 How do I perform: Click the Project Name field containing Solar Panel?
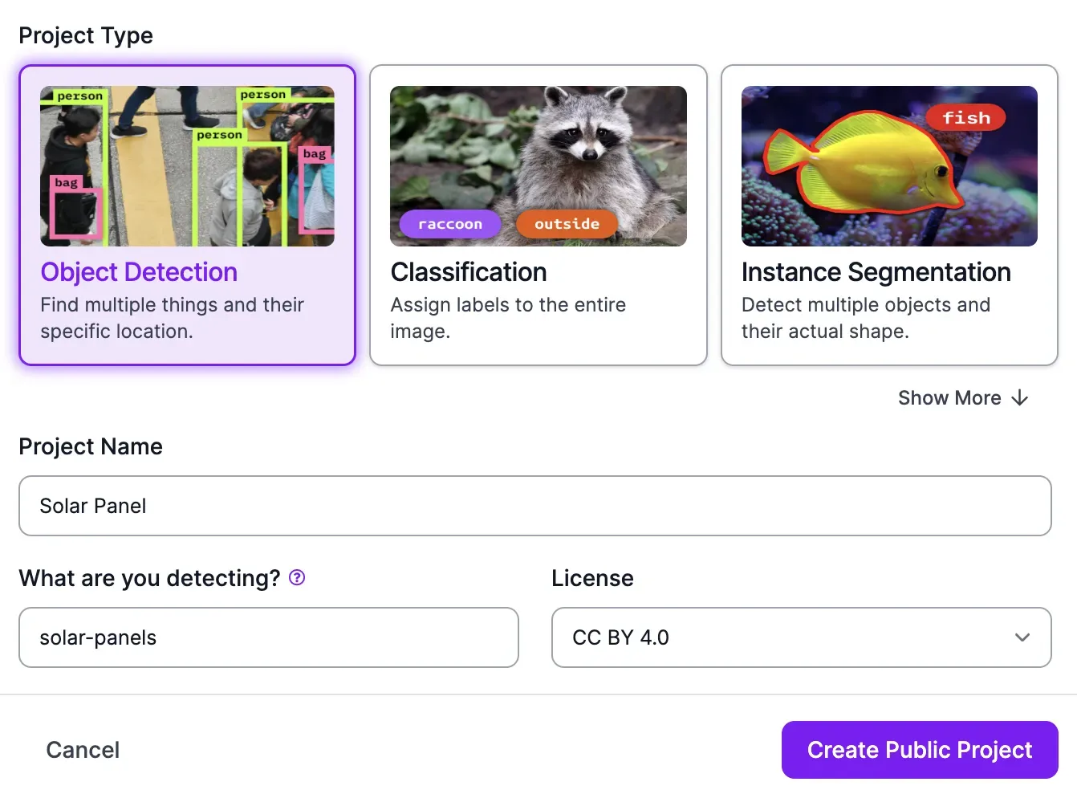point(534,506)
